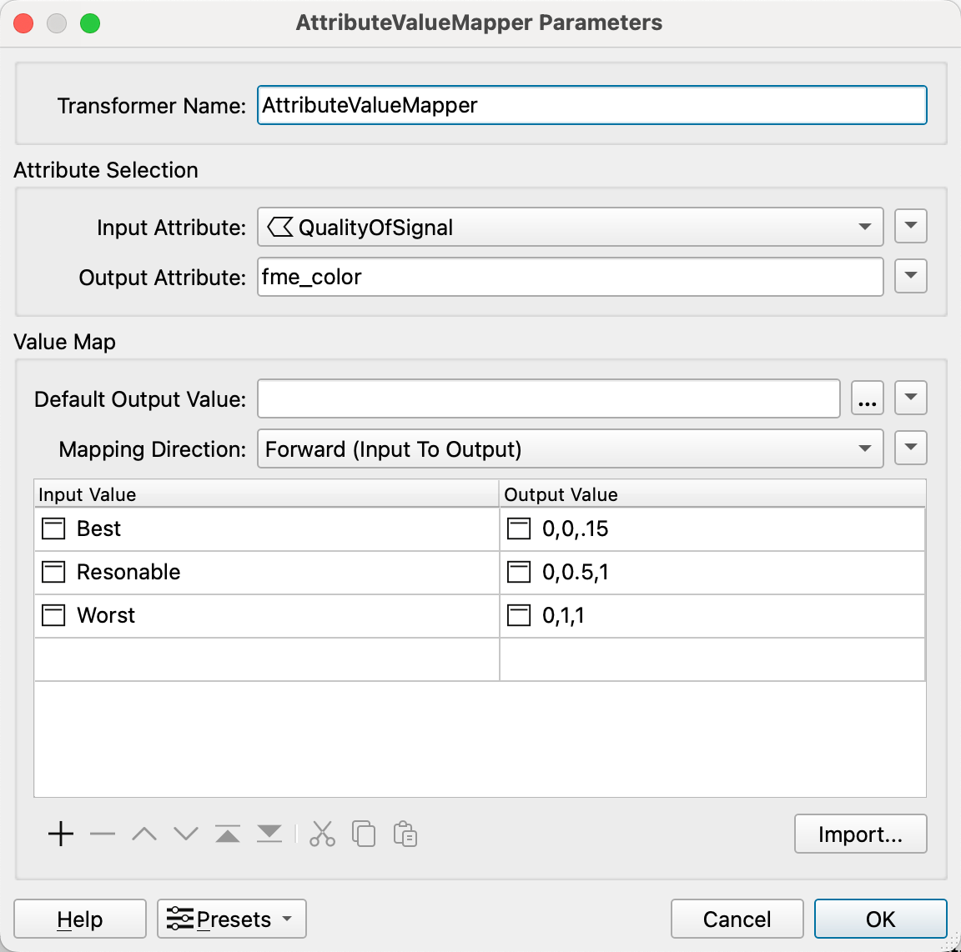The image size is (961, 952).
Task: Click the Default Output Value field
Action: click(x=549, y=398)
